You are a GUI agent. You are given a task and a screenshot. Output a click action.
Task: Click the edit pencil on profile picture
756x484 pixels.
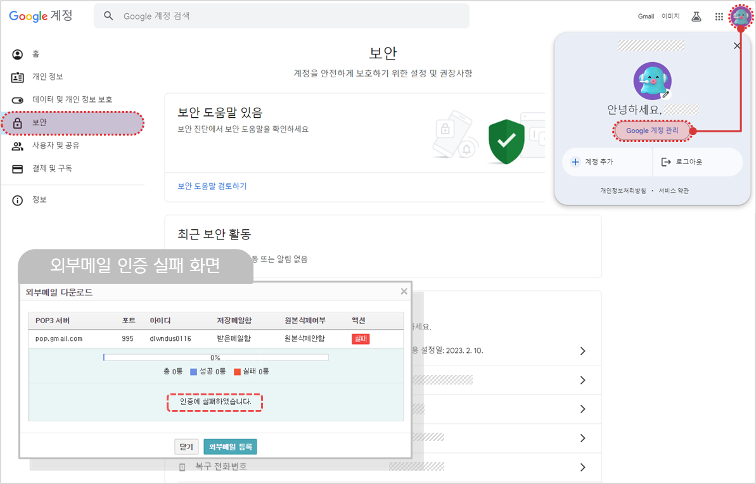665,94
